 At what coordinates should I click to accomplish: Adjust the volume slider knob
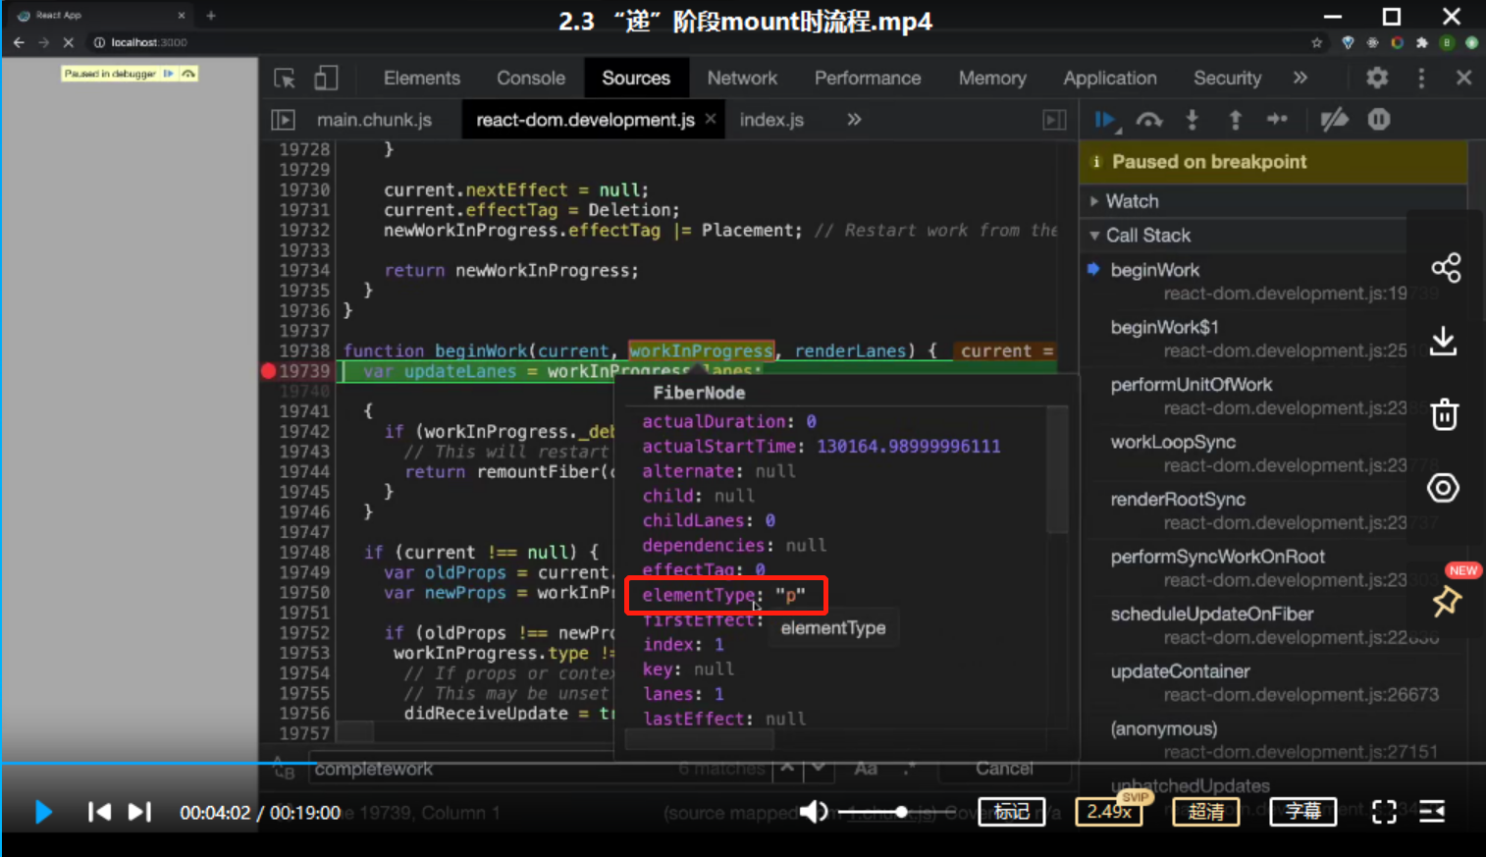coord(901,812)
